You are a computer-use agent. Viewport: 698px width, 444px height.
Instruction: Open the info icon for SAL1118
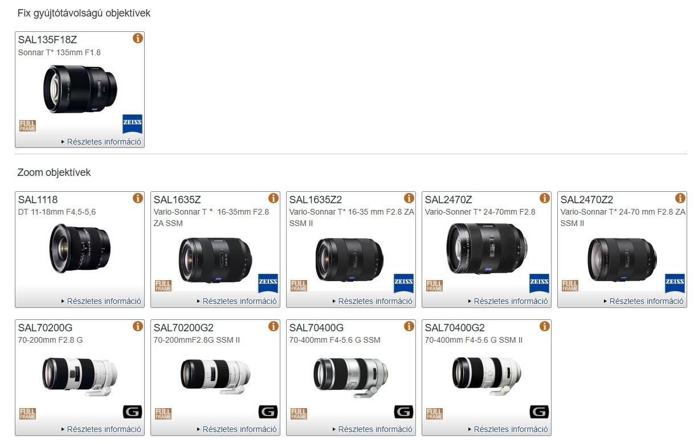[x=138, y=198]
